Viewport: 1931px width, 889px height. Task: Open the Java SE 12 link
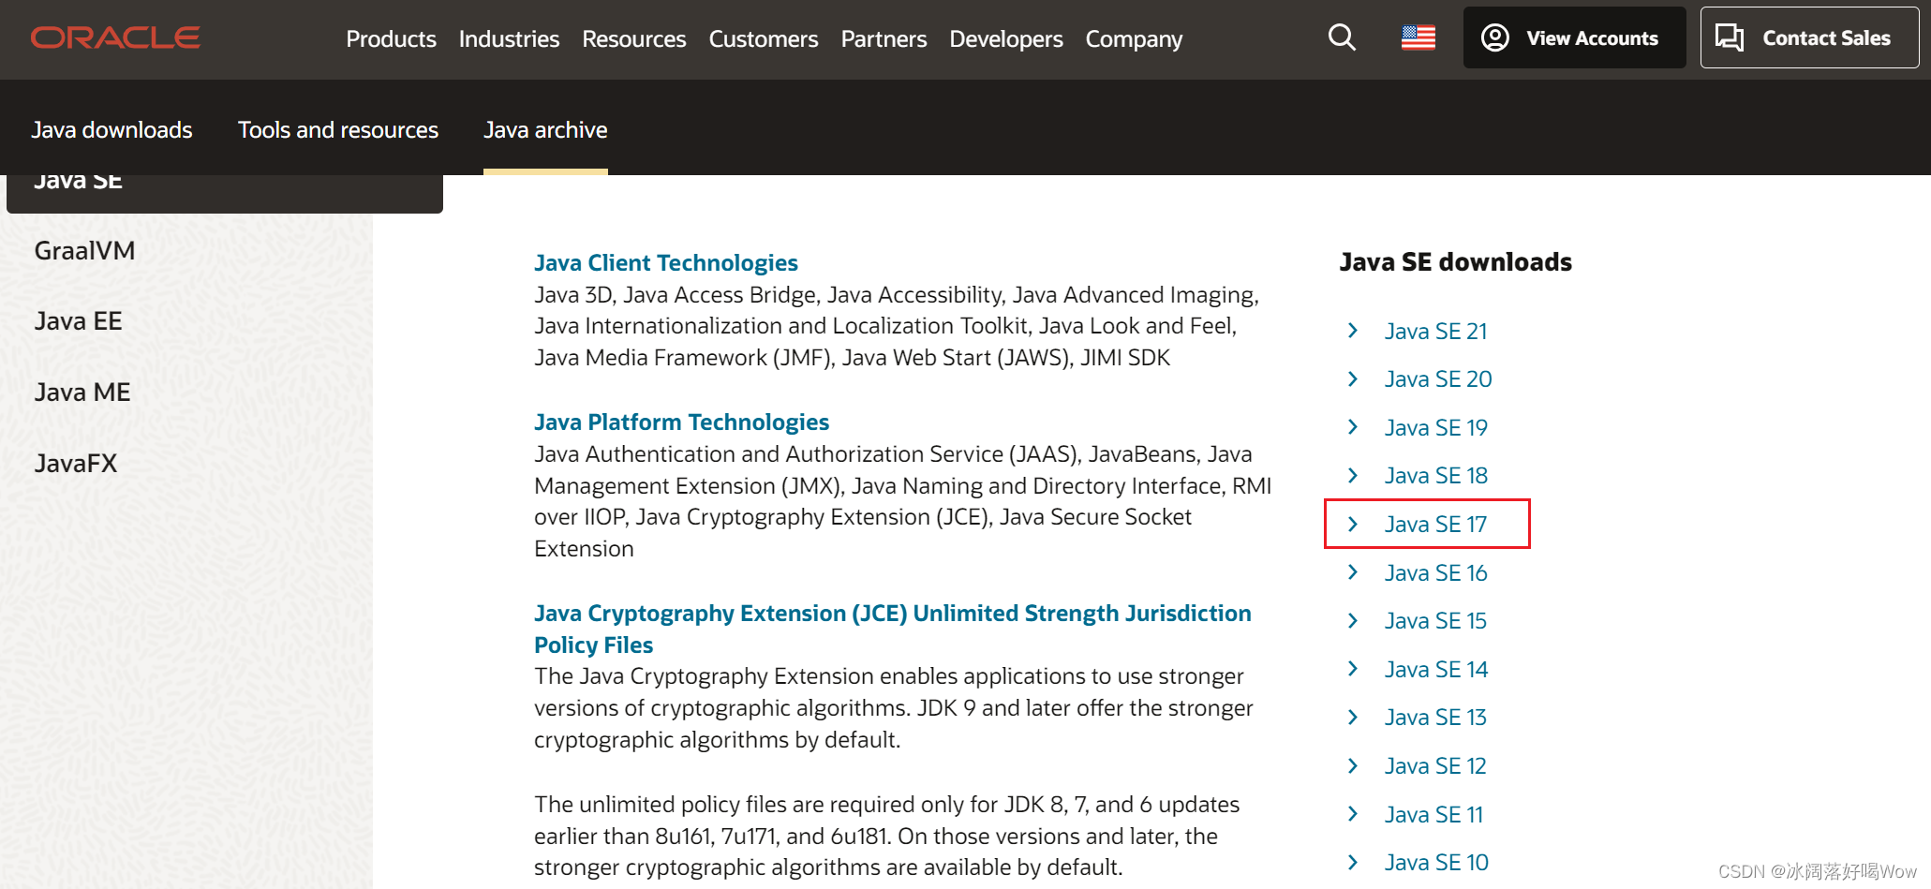(1435, 766)
